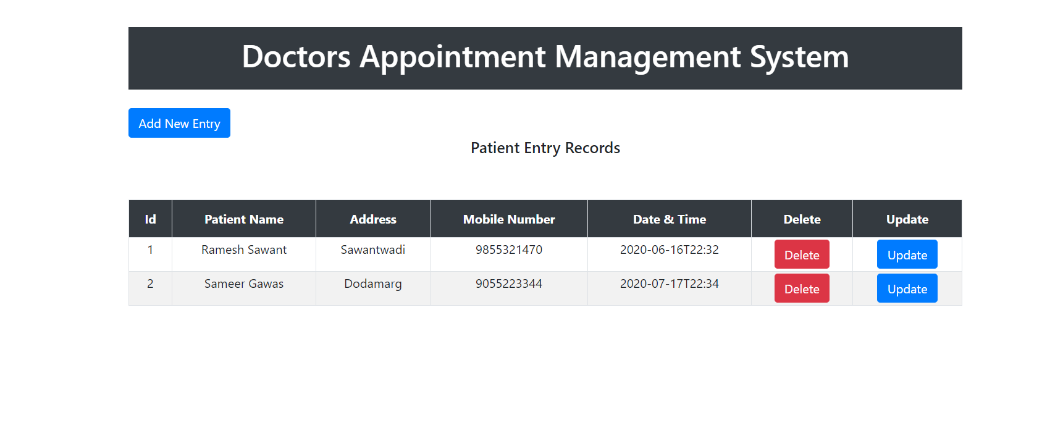Screen dimensions: 1042x428
Task: Click the Add New Entry button
Action: tap(179, 123)
